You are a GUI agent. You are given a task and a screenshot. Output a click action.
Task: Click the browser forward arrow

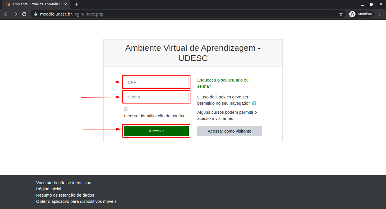point(15,14)
